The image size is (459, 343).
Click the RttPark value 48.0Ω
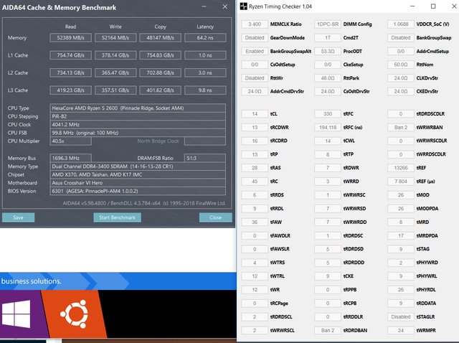328,78
